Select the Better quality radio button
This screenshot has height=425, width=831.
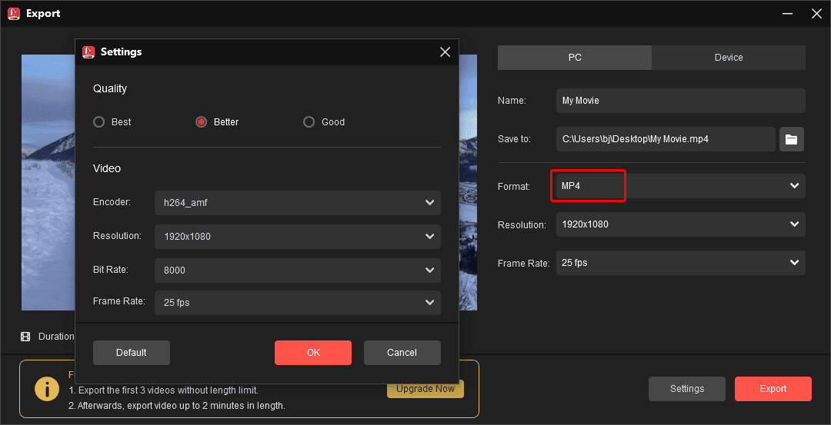click(x=201, y=122)
